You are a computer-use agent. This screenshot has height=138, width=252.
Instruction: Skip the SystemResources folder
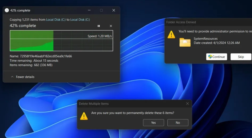tap(241, 57)
